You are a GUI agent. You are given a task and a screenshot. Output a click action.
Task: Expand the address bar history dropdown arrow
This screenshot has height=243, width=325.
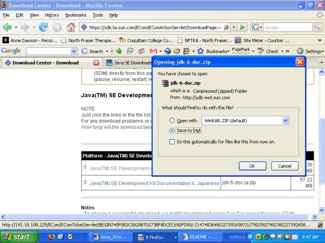[x=234, y=27]
